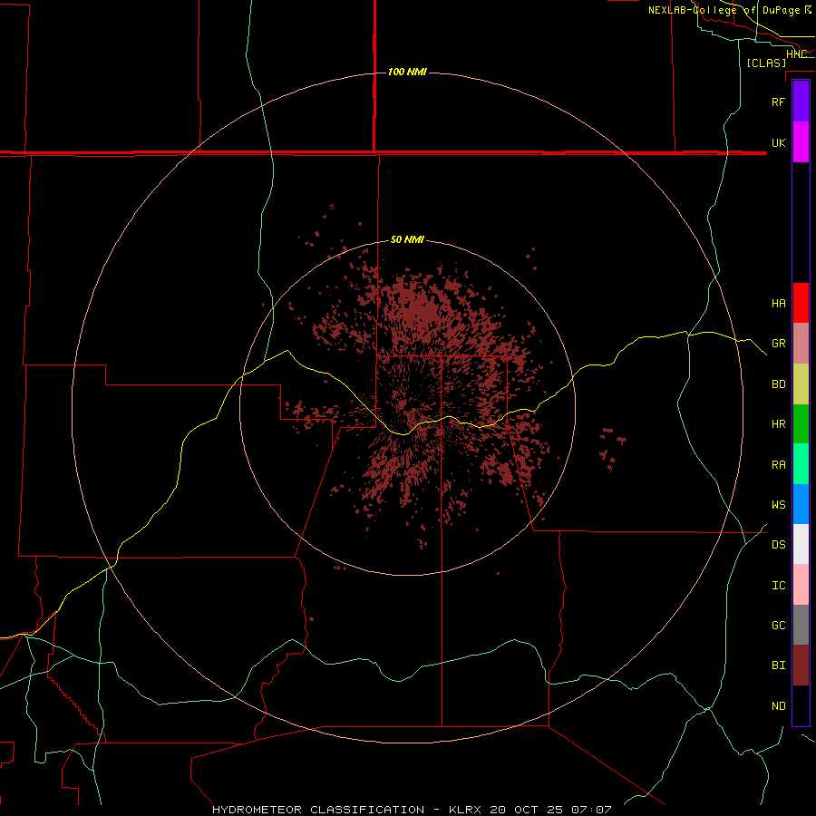Click the WS legend label
Screen dimensions: 816x816
point(778,504)
